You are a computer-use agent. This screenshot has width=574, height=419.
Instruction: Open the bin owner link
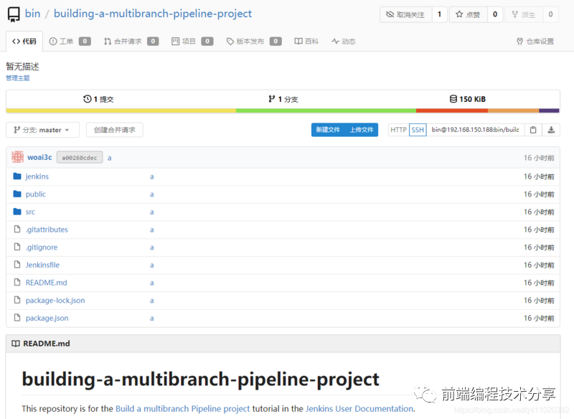click(32, 14)
